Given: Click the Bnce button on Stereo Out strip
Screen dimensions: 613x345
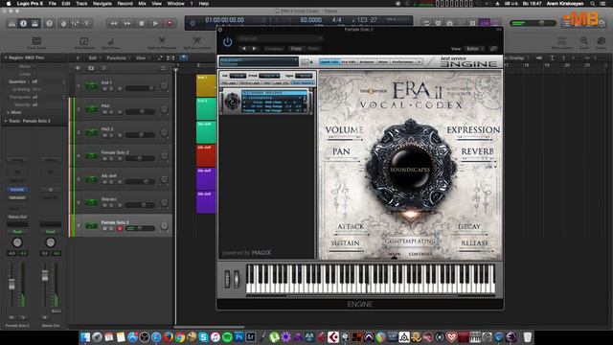Looking at the screenshot, I should coord(56,310).
